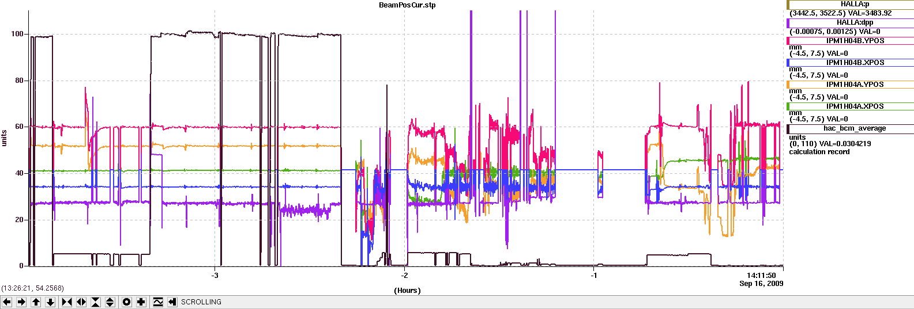Click the scroll mode arrow icon
The image size is (914, 309).
click(172, 302)
